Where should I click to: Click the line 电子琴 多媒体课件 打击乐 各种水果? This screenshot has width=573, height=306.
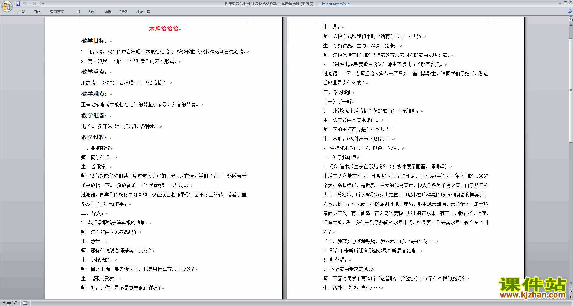click(120, 126)
